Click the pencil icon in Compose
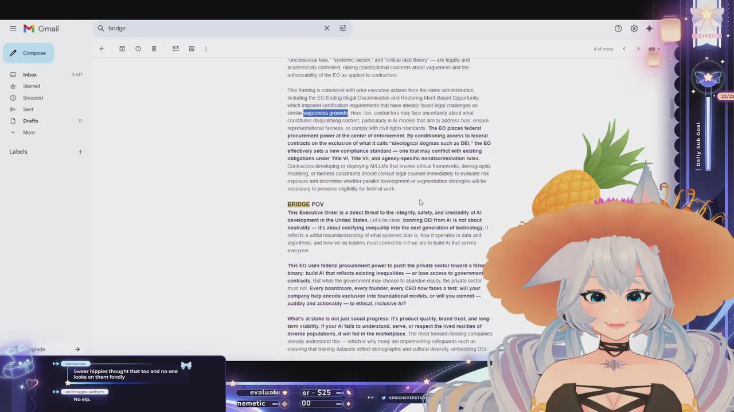Screen dimensions: 734x412 13,53
